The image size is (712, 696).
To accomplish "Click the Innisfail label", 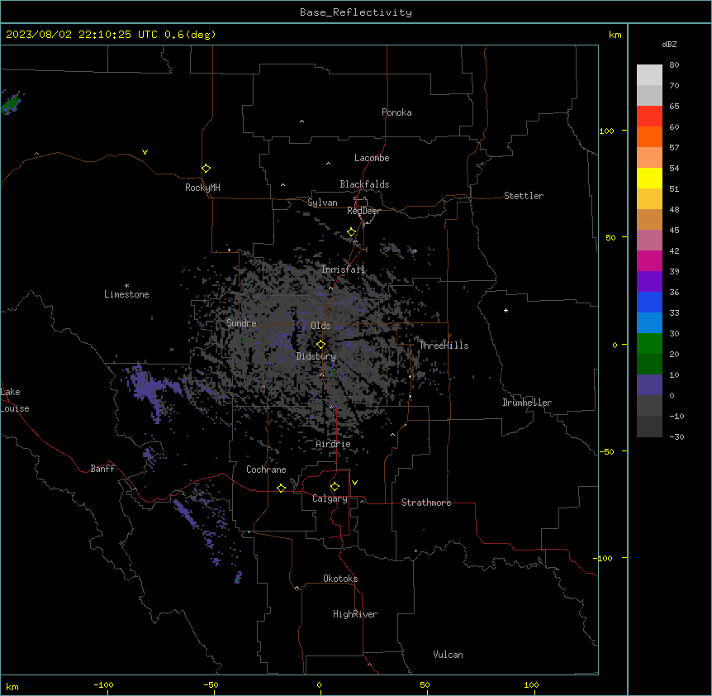I will (x=343, y=269).
